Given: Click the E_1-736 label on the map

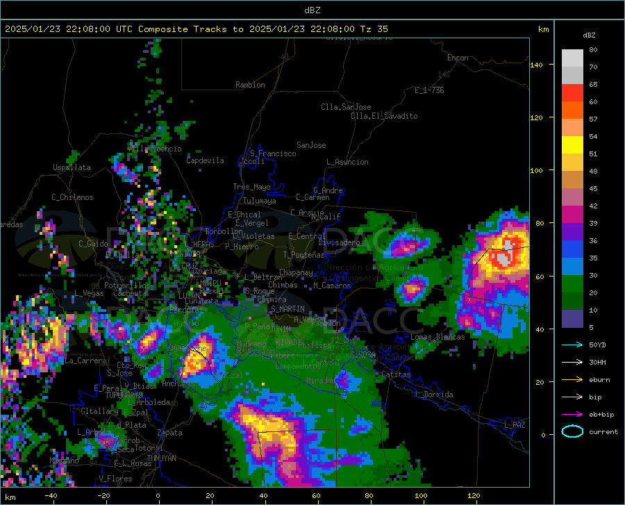Looking at the screenshot, I should coord(429,90).
